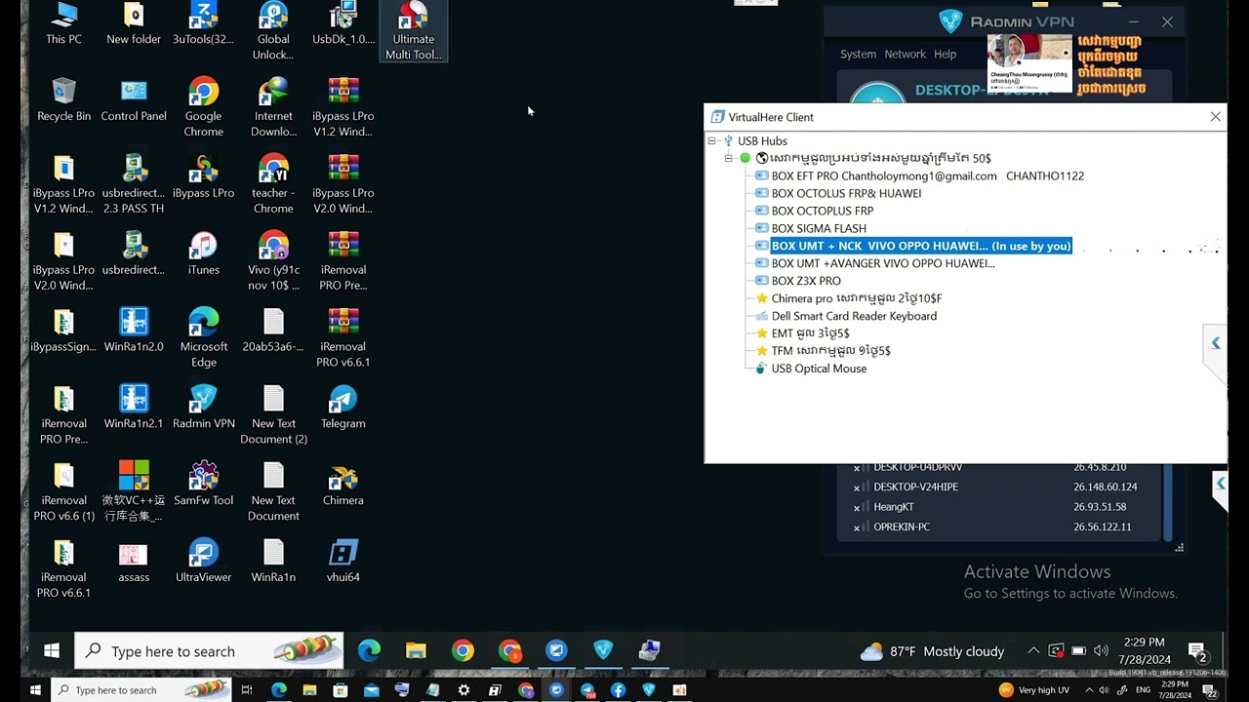The width and height of the screenshot is (1249, 702).
Task: Select BOX SIGMA FLASH device
Action: tap(811, 228)
